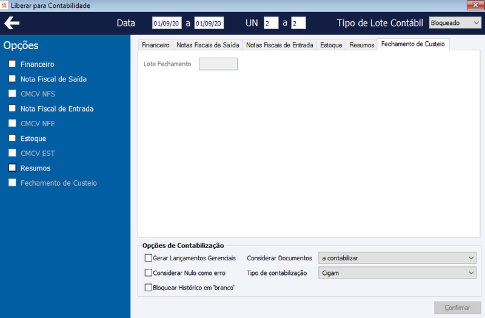Enable the Nota Fiscal de Saída checkbox
485x318 pixels.
(x=12, y=79)
